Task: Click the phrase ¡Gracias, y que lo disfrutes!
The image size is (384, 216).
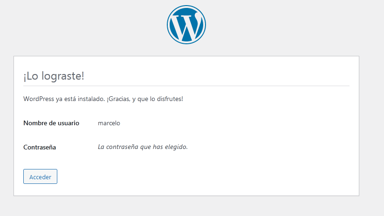Action: [x=145, y=99]
